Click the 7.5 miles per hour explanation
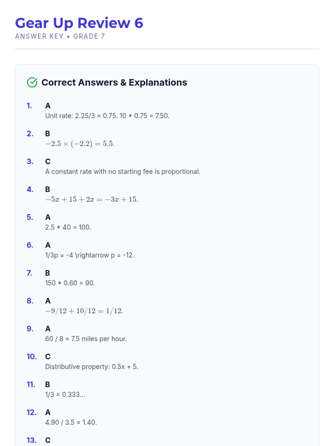 tap(86, 339)
